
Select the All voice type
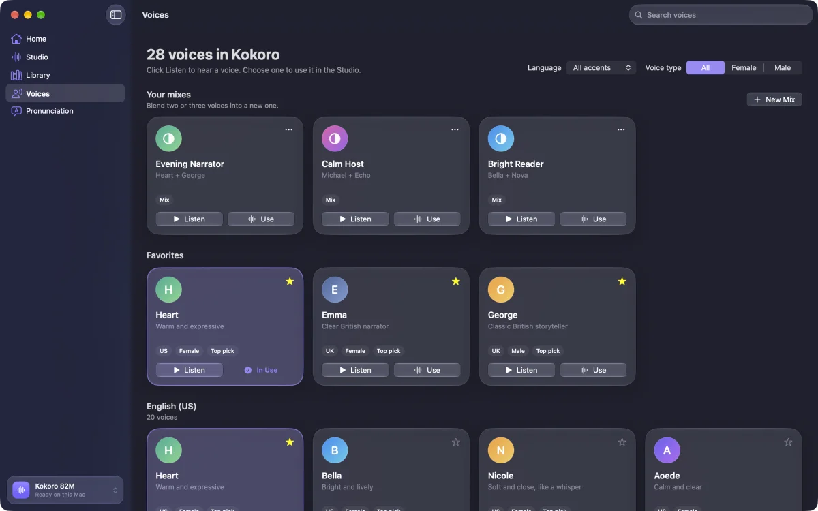coord(706,67)
